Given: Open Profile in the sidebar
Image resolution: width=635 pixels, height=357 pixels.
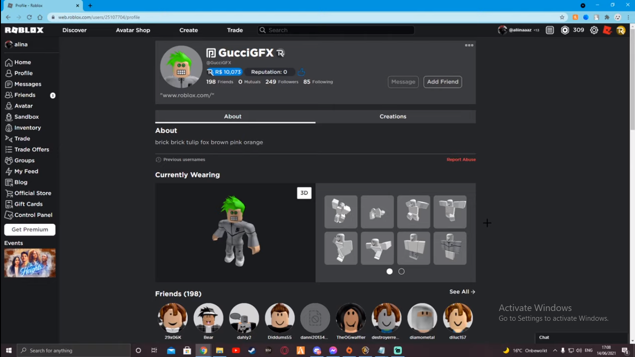Looking at the screenshot, I should [x=19, y=73].
